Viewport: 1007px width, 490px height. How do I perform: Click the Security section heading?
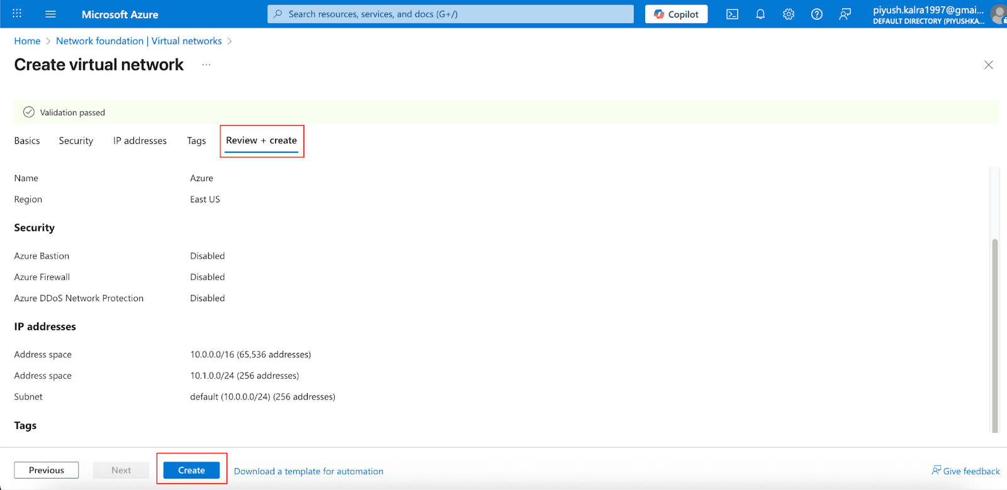[35, 228]
